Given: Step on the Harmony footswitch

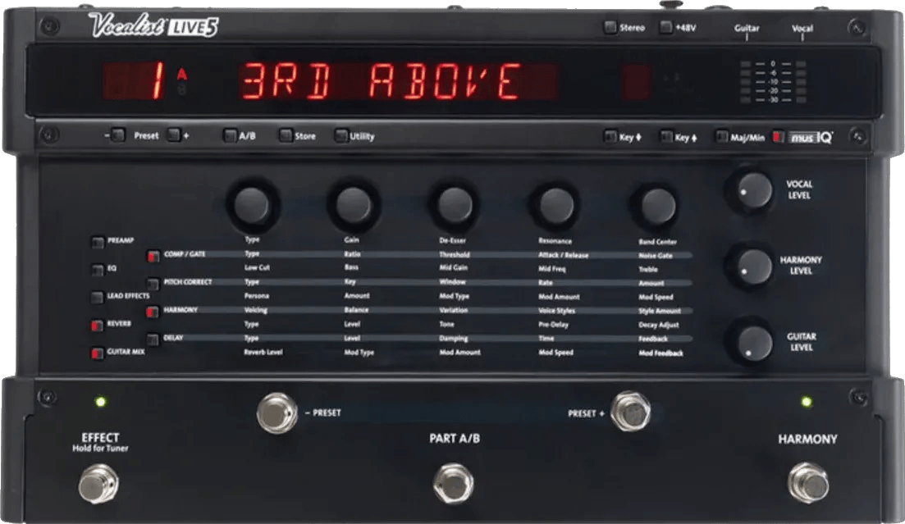Looking at the screenshot, I should pyautogui.click(x=807, y=481).
